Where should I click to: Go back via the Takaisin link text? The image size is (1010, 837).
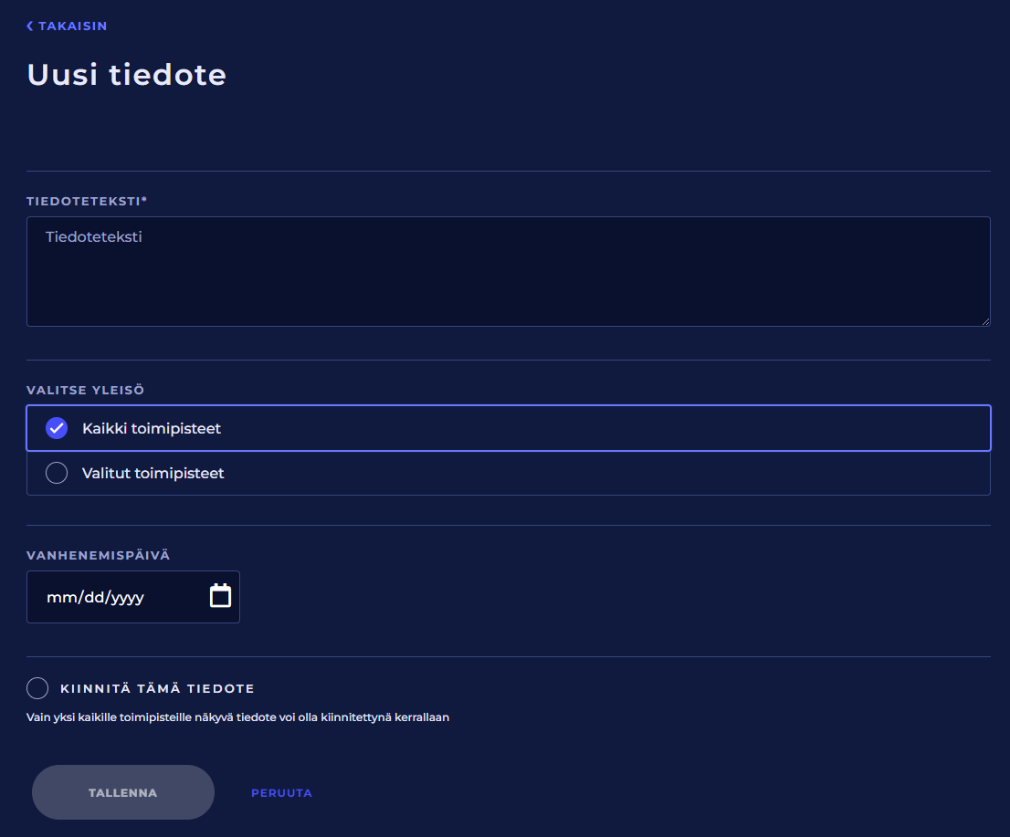72,26
